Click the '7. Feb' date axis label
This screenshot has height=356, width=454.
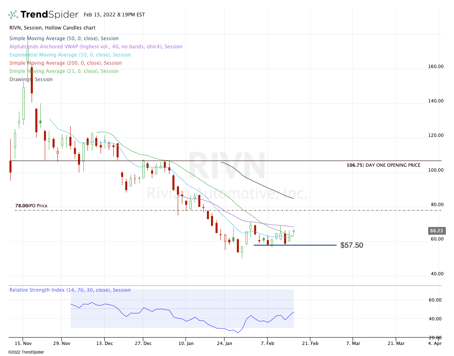click(x=267, y=343)
